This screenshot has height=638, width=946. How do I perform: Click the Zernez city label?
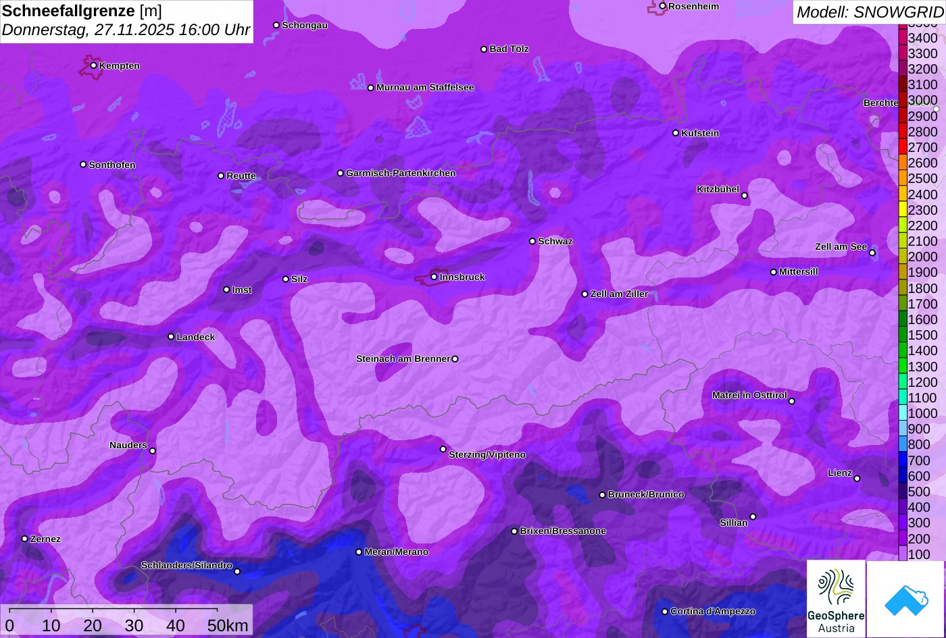click(45, 539)
